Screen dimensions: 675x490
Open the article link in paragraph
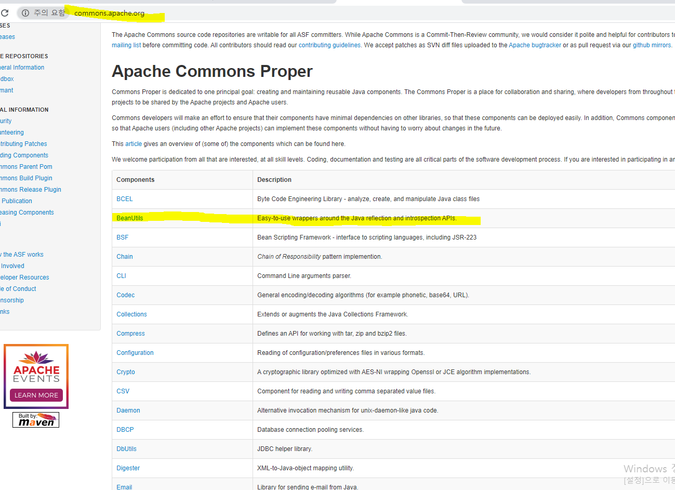click(x=134, y=144)
